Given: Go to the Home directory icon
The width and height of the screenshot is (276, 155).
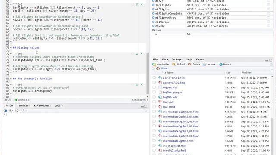Looking at the screenshot, I should pos(158,68).
